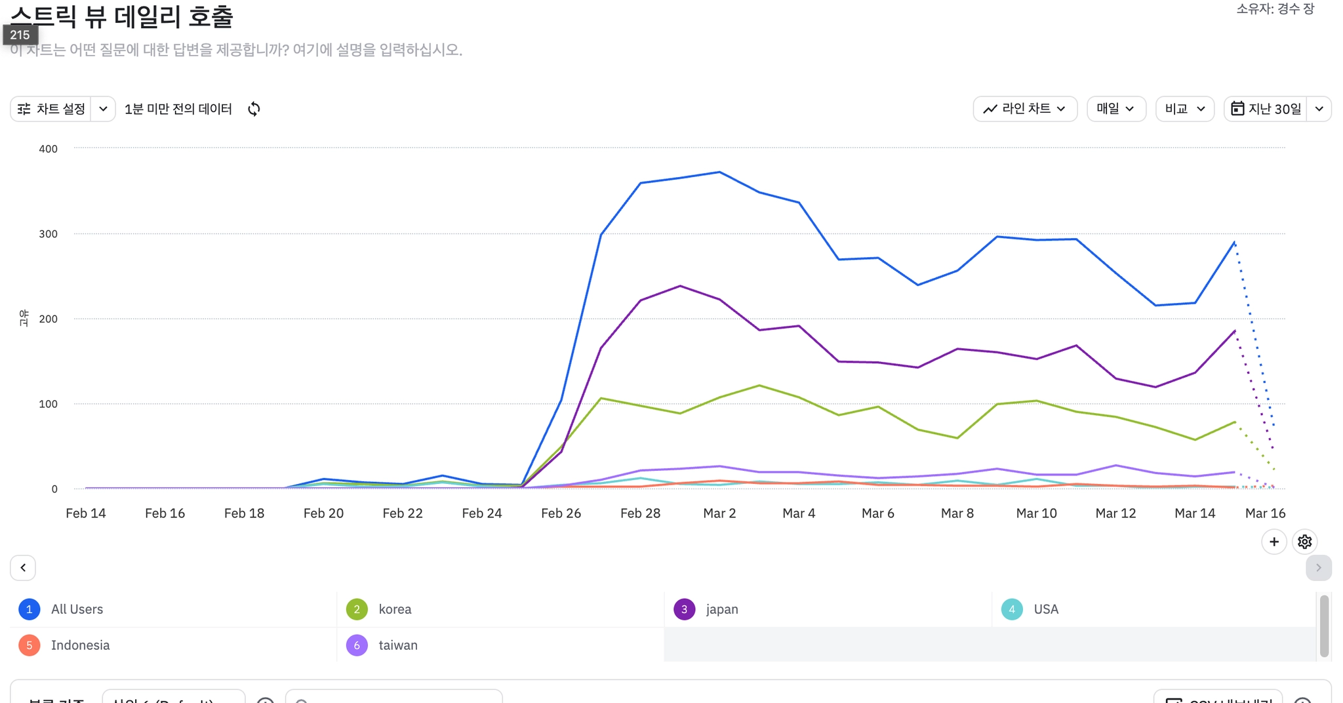Open chart settings (차트 설정) button

click(x=52, y=109)
